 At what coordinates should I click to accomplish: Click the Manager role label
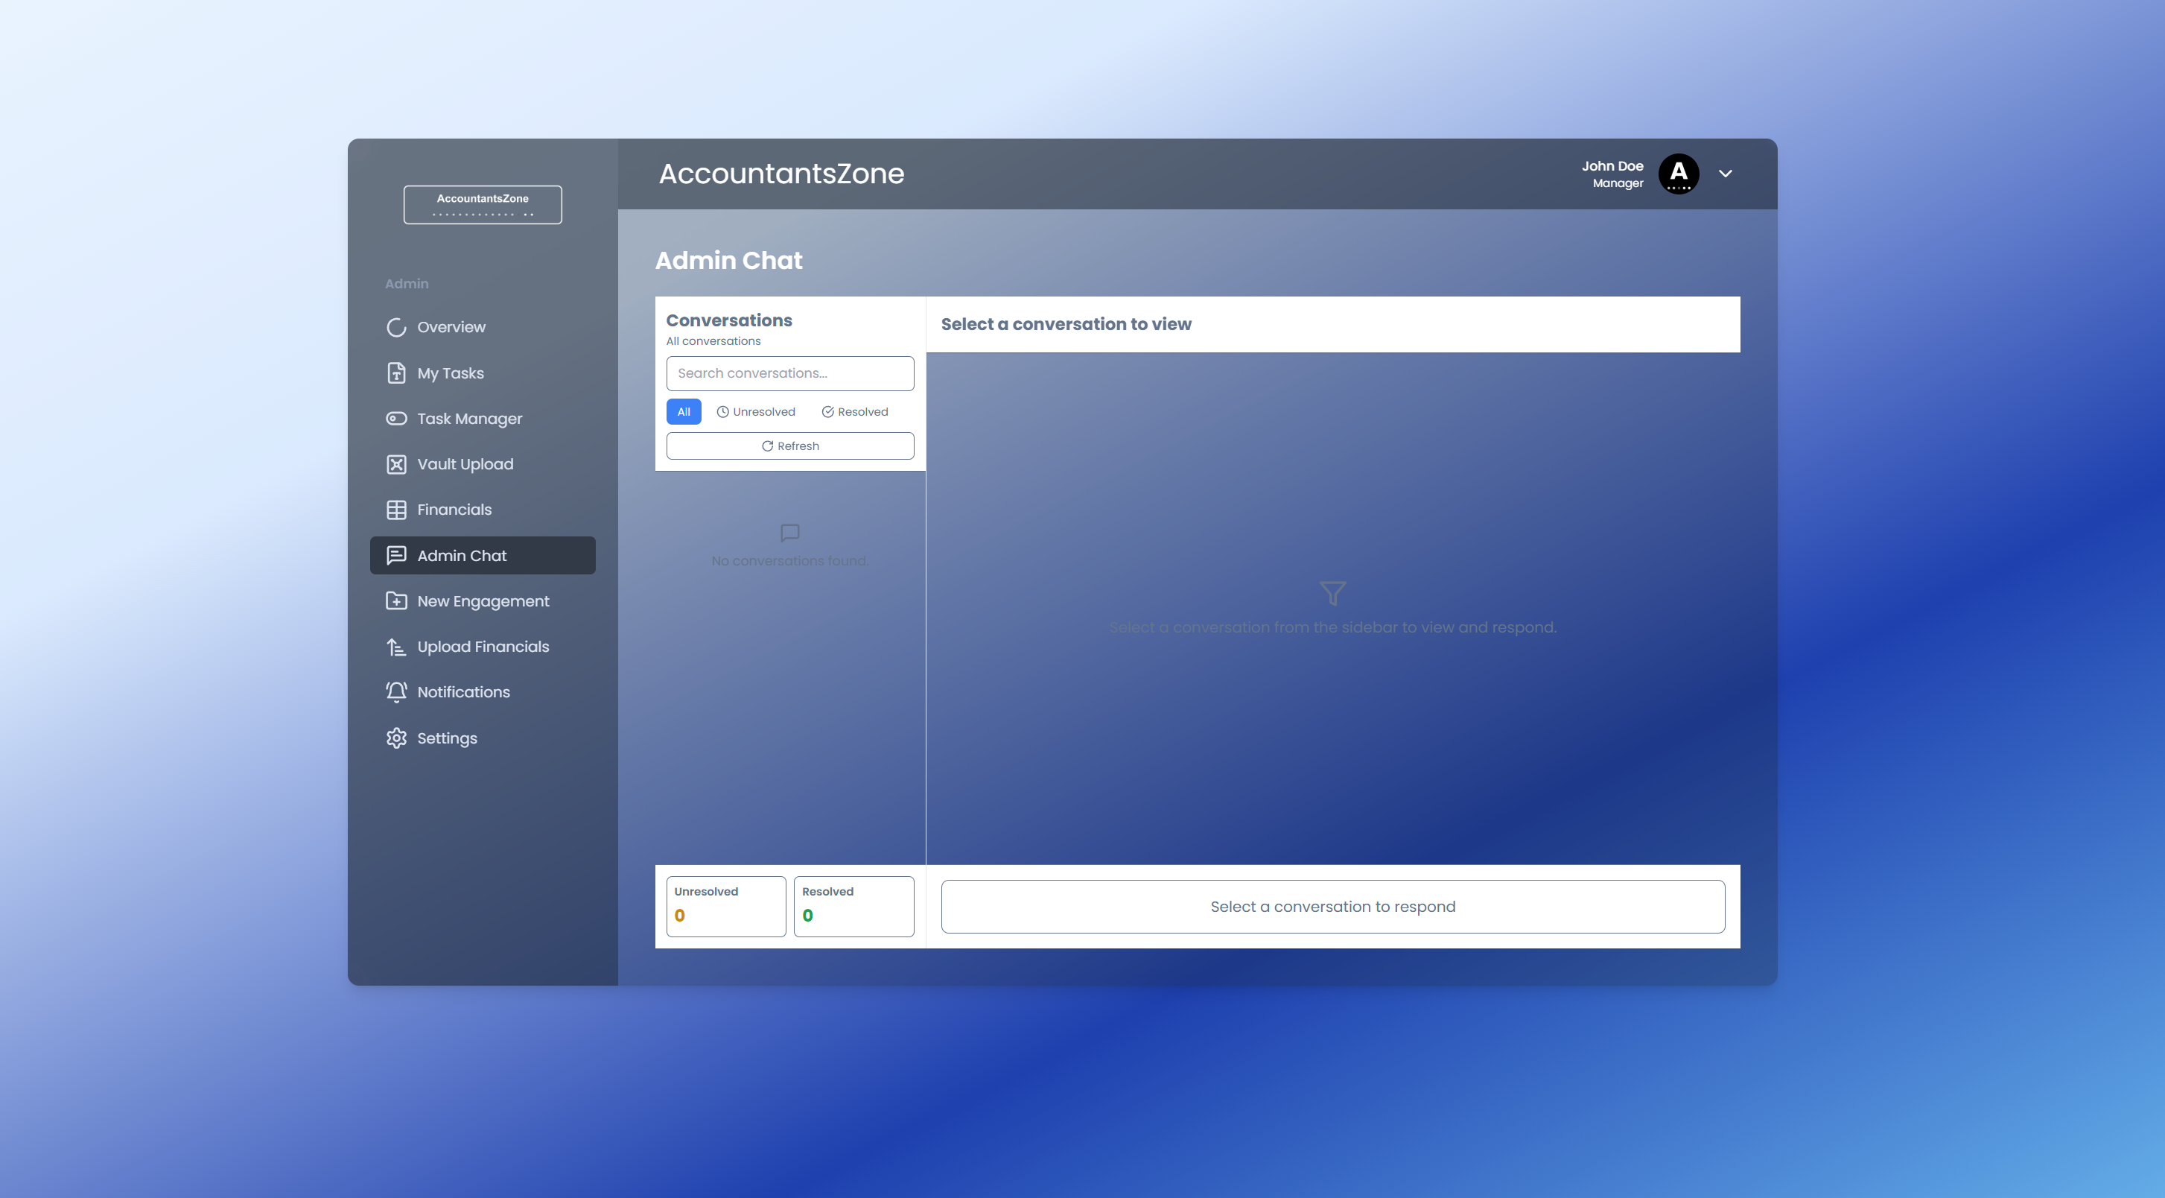(x=1618, y=183)
